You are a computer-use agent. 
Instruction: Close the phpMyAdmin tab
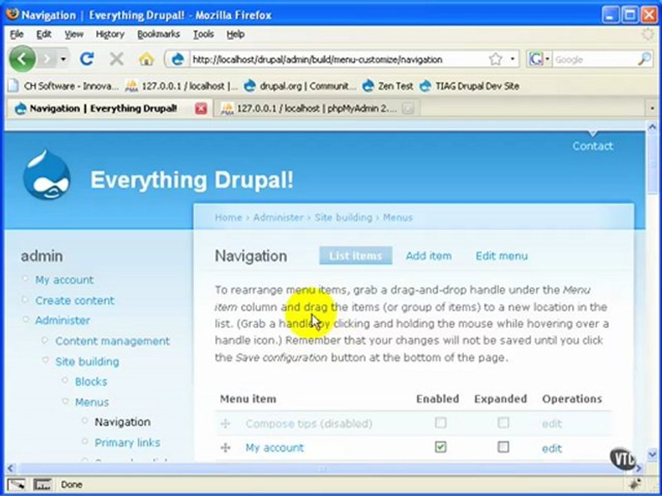tap(408, 109)
